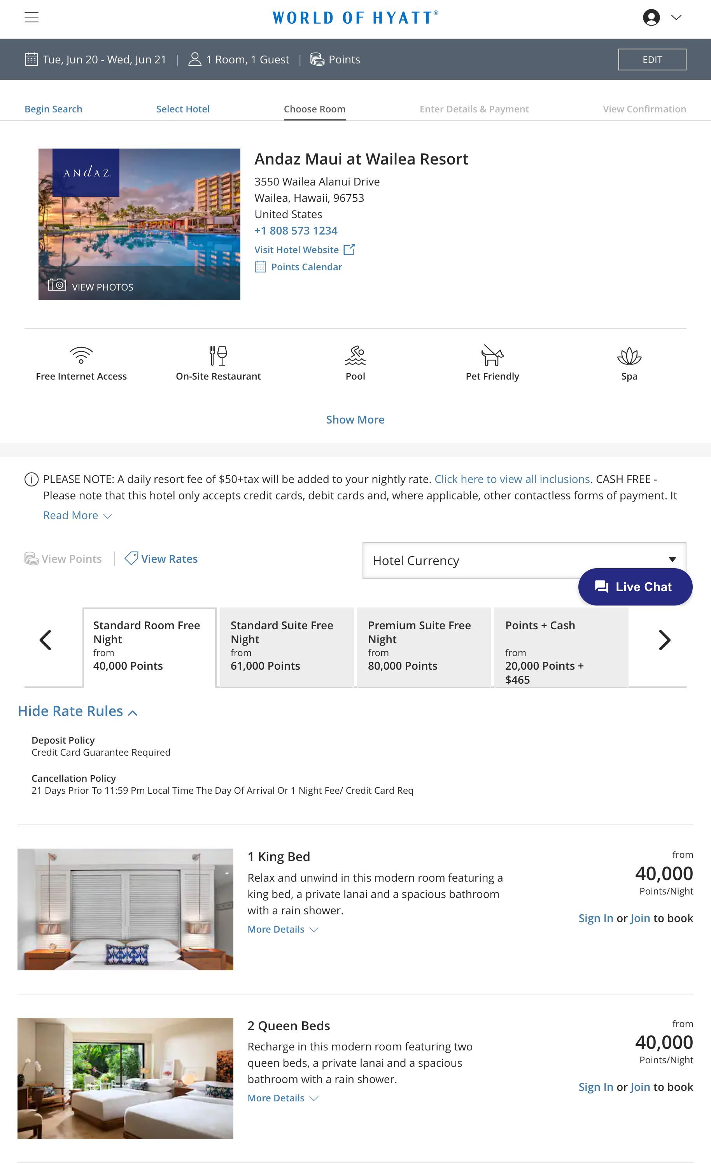Switch to View Rates display

pos(161,559)
